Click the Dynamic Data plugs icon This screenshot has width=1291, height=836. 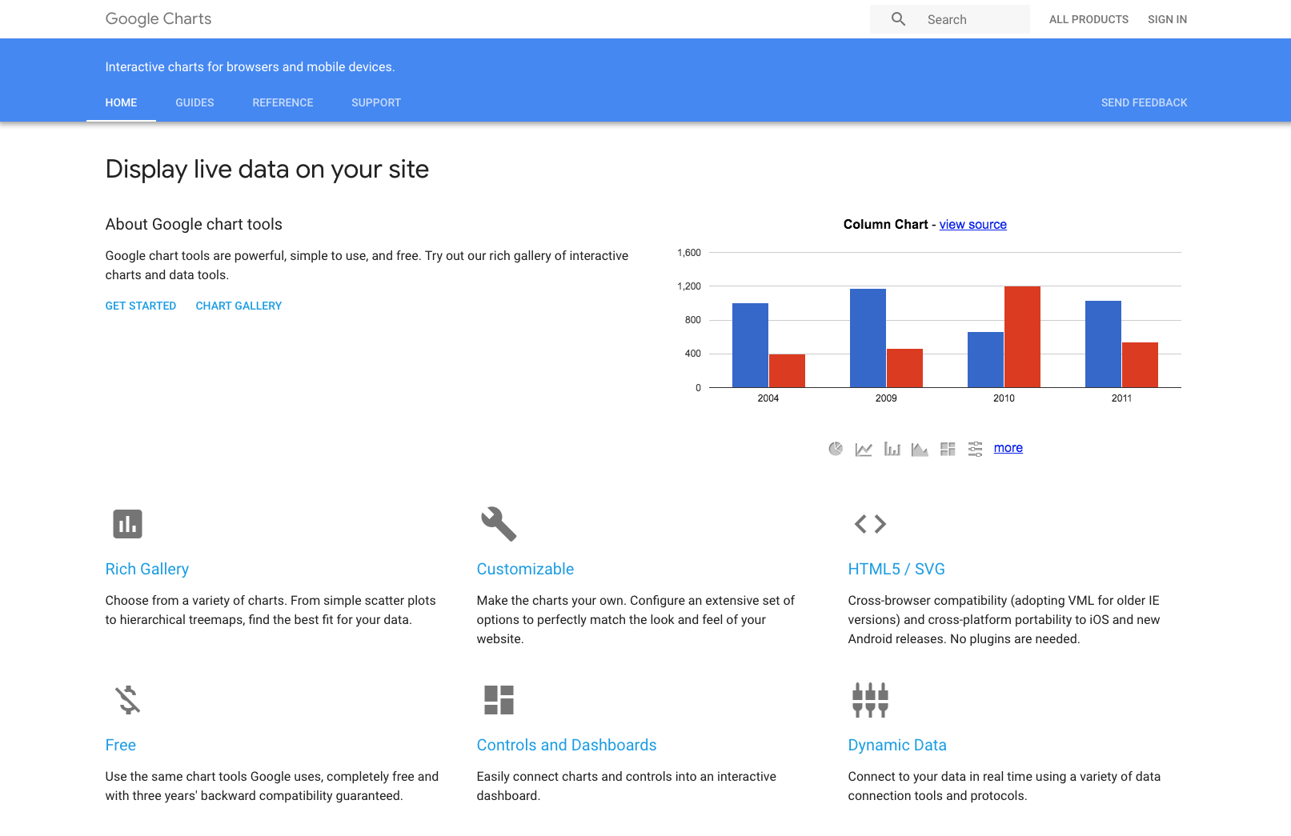870,700
